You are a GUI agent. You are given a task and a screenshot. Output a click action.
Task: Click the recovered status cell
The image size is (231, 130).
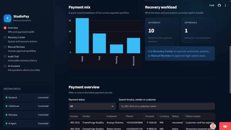pos(177,123)
